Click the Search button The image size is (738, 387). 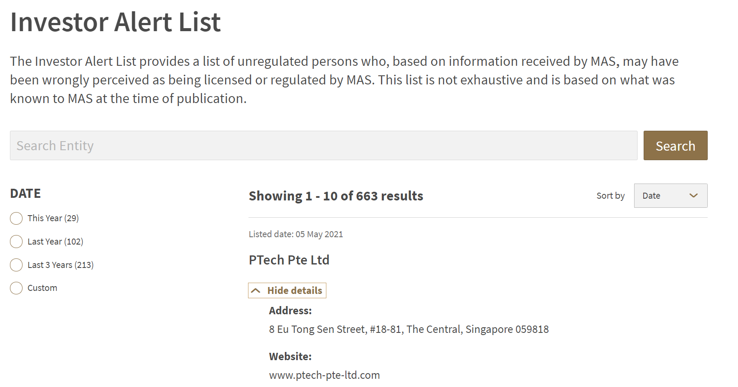[675, 145]
